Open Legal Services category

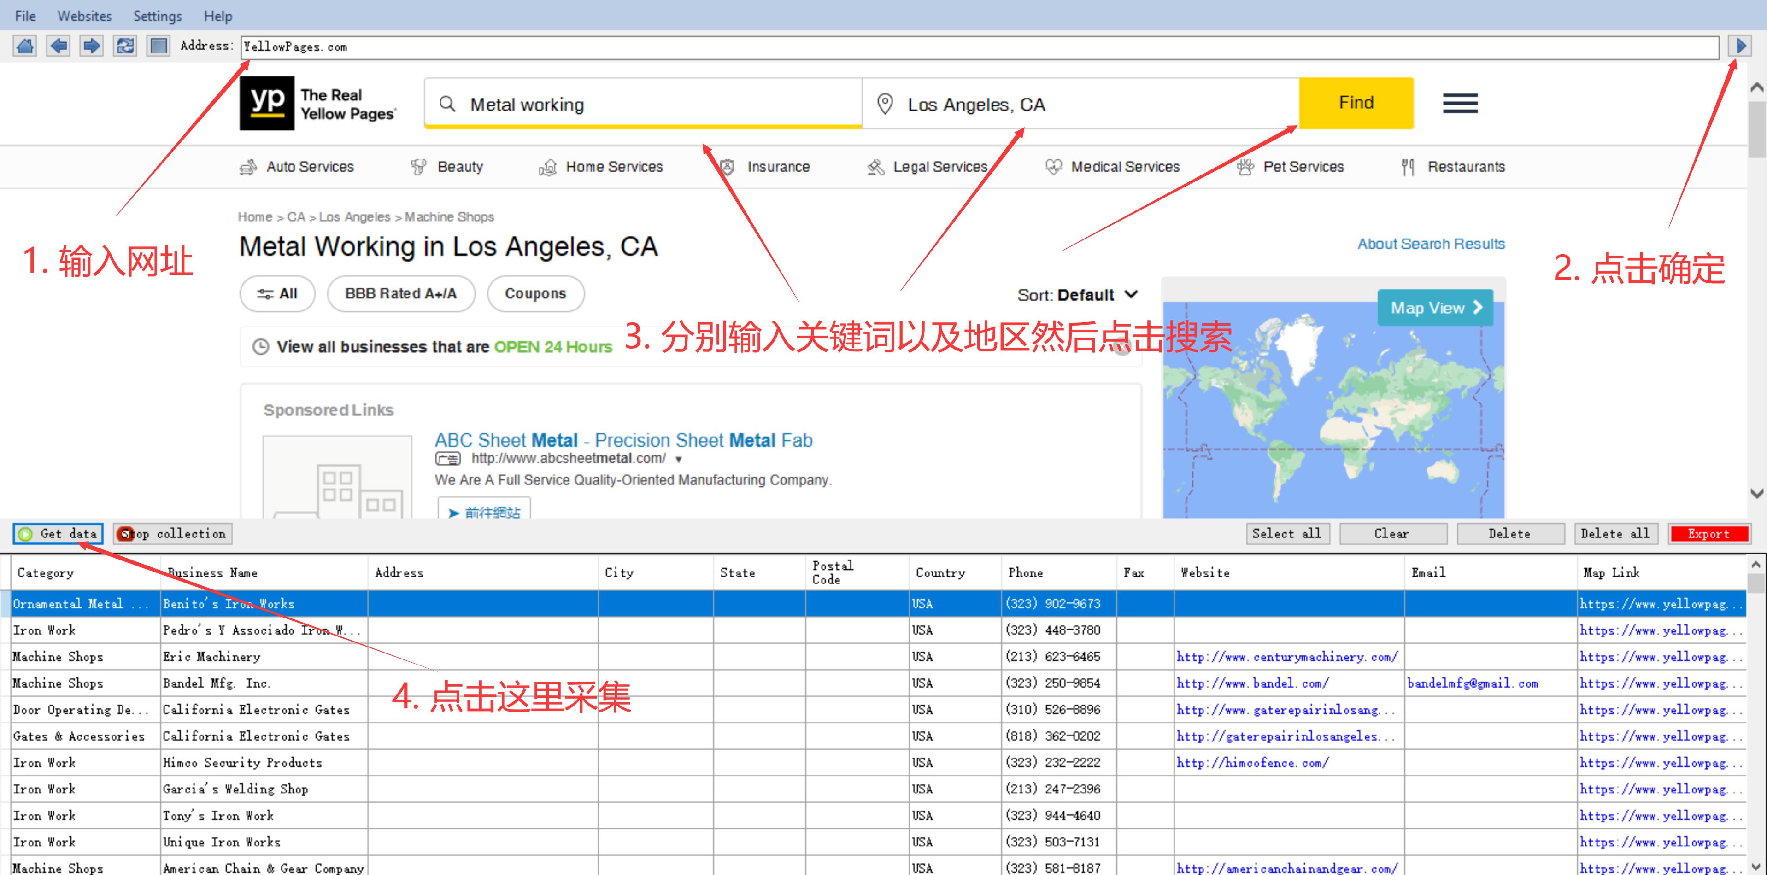point(927,167)
